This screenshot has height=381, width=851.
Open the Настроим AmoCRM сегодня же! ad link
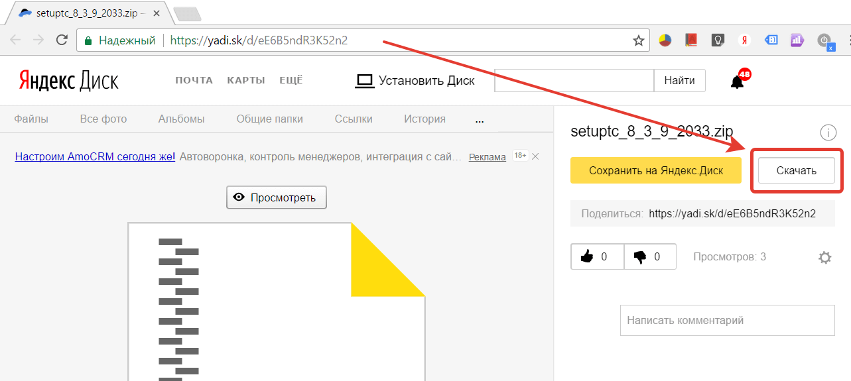coord(95,157)
